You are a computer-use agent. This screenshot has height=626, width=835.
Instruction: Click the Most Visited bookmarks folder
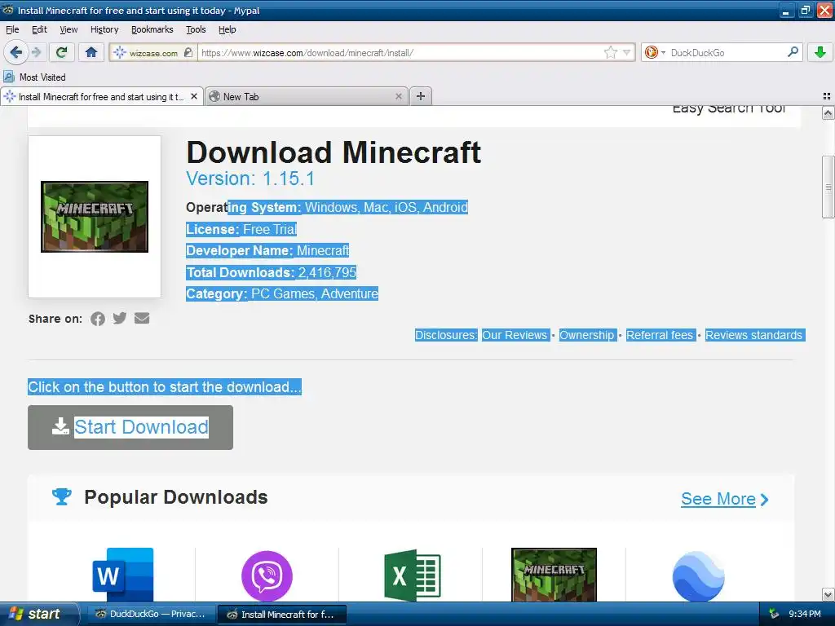point(35,77)
